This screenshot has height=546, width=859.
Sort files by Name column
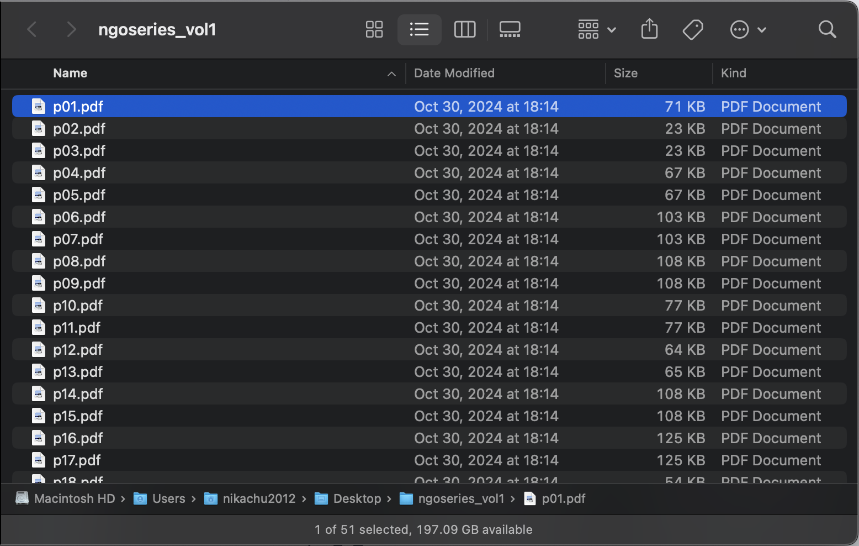click(x=70, y=73)
